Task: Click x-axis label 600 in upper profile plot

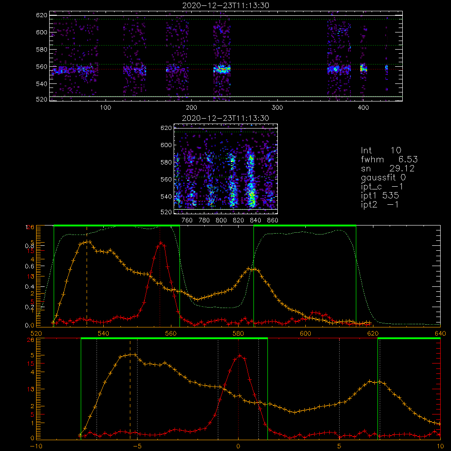Action: point(305,333)
